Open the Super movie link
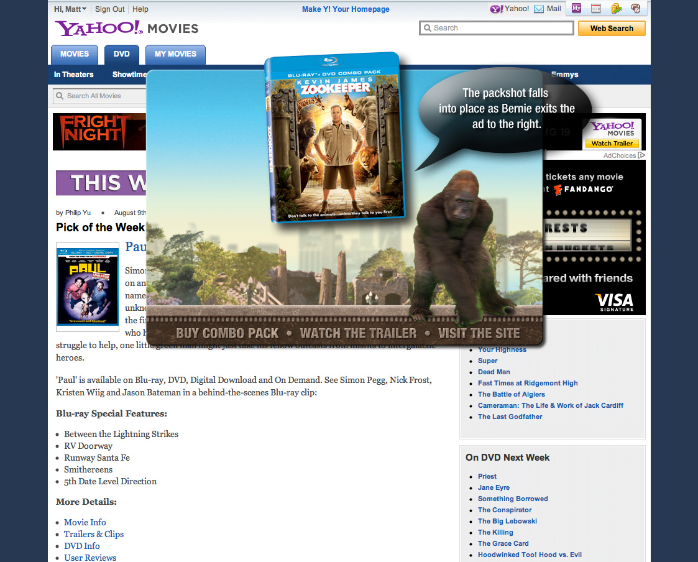The width and height of the screenshot is (698, 562). tap(487, 361)
